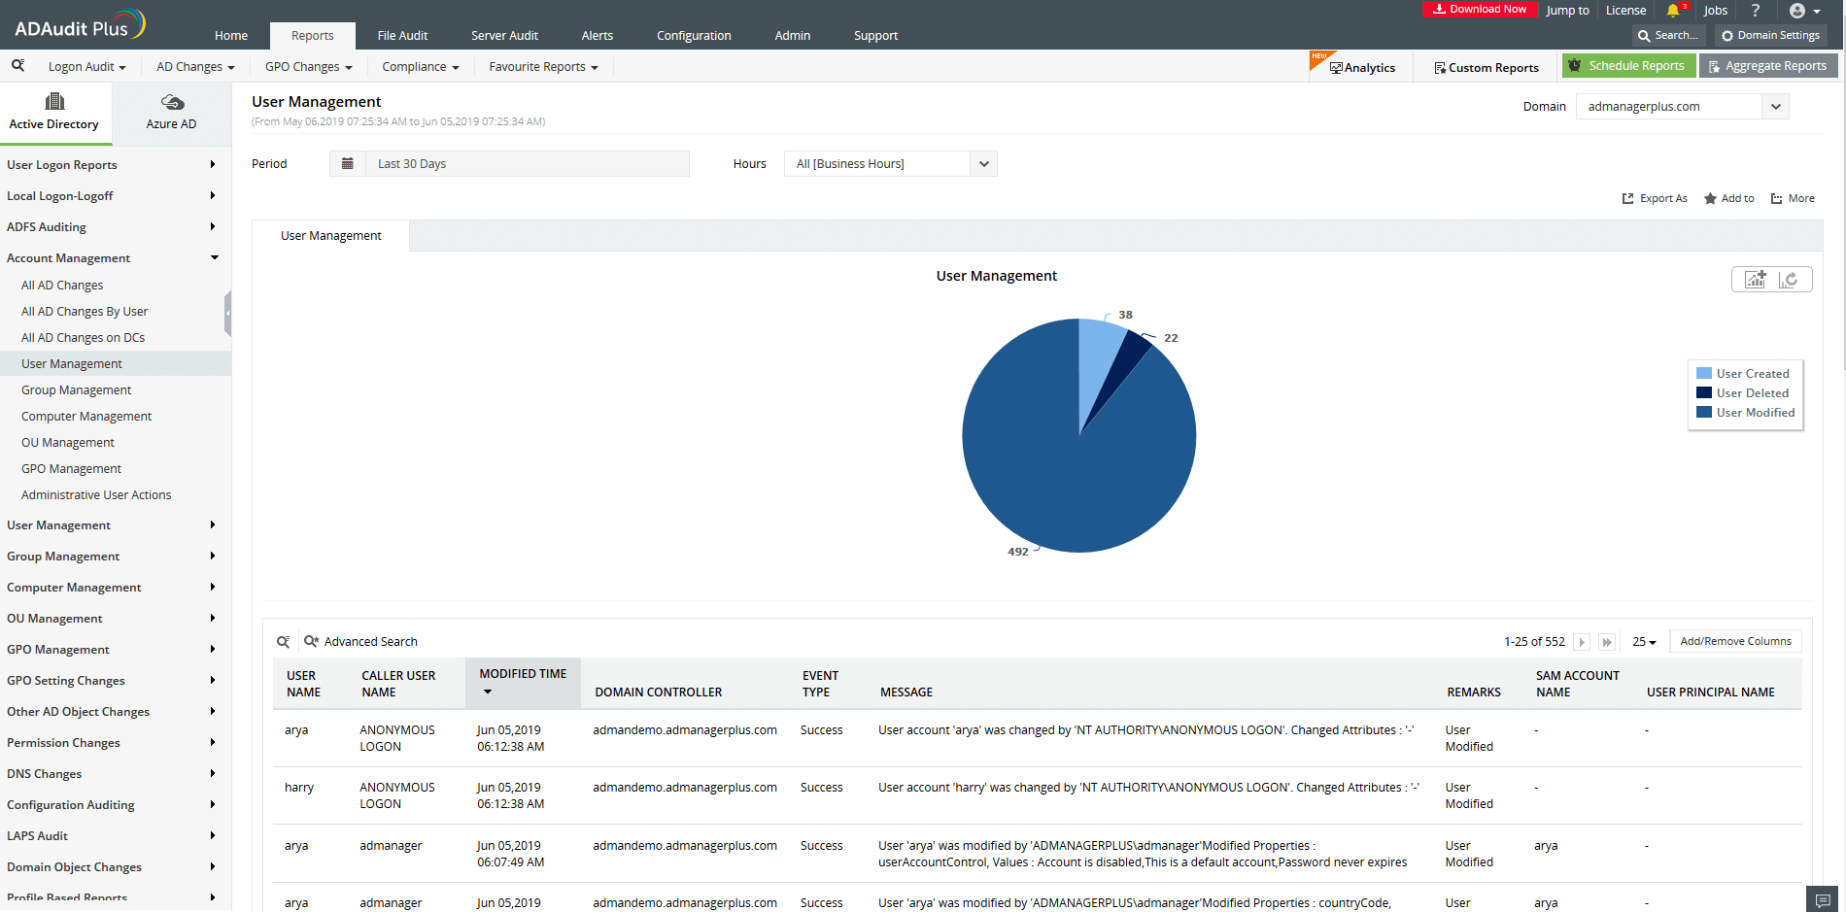Screen dimensions: 1846x912
Task: Go to next page of results
Action: click(1582, 642)
